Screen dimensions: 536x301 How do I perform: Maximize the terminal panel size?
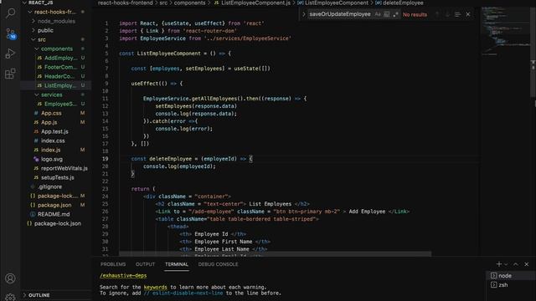[516, 264]
